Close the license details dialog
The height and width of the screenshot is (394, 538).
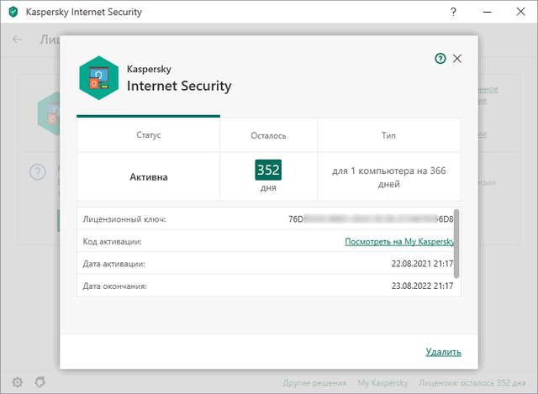[457, 59]
